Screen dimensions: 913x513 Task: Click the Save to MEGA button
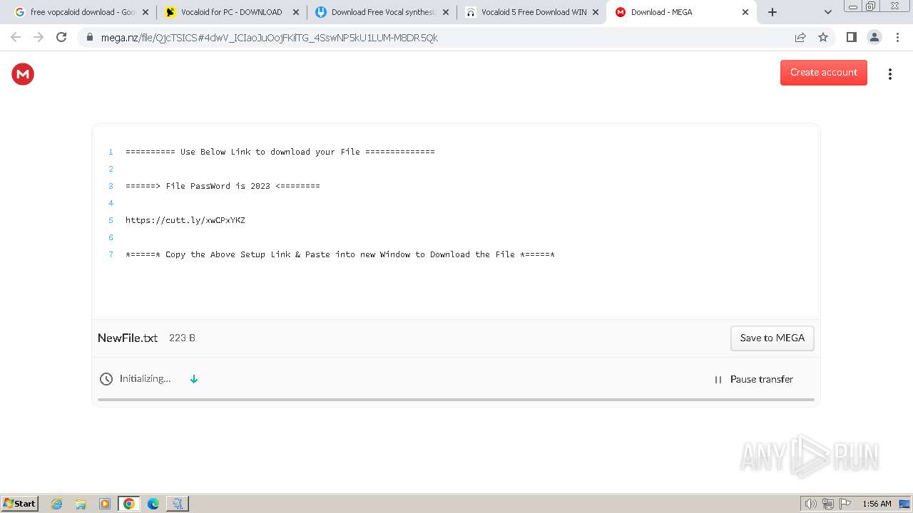[x=772, y=338]
